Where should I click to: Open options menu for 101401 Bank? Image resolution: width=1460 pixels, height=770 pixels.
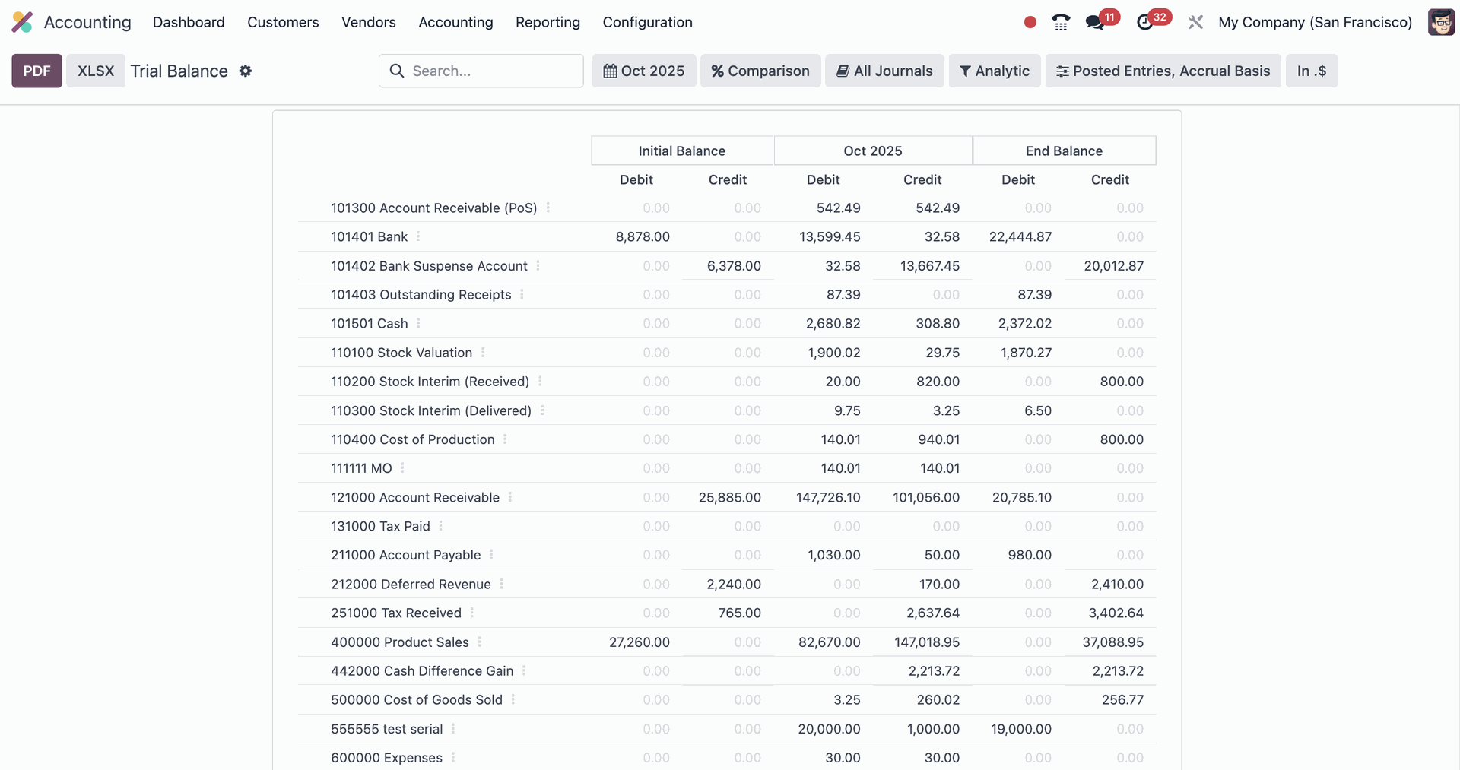pos(418,236)
